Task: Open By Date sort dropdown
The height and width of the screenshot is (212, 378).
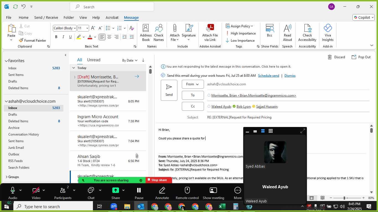Action: tap(130, 60)
